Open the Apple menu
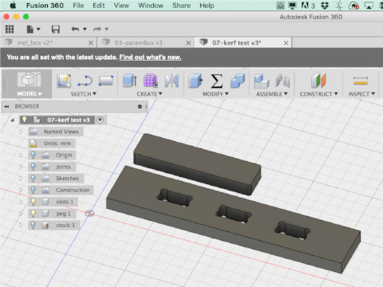 coord(13,6)
